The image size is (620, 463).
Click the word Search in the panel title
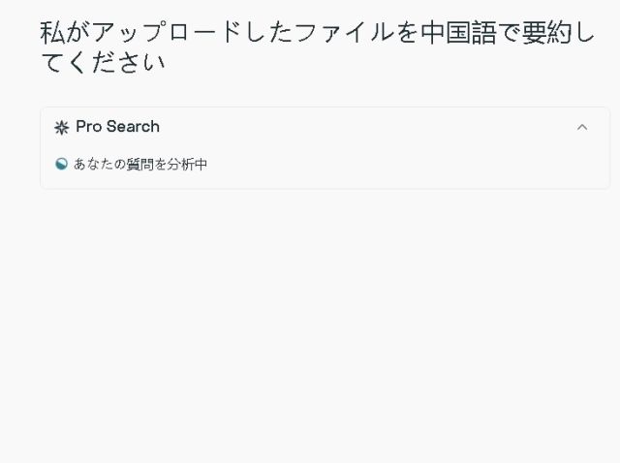click(x=132, y=127)
